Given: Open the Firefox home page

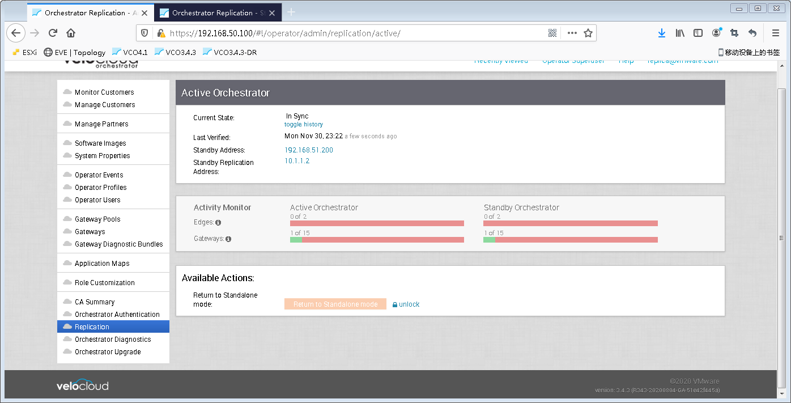Looking at the screenshot, I should 71,33.
